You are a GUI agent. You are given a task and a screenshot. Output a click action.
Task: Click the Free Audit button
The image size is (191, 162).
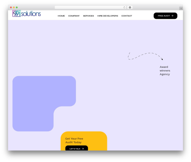click(165, 16)
